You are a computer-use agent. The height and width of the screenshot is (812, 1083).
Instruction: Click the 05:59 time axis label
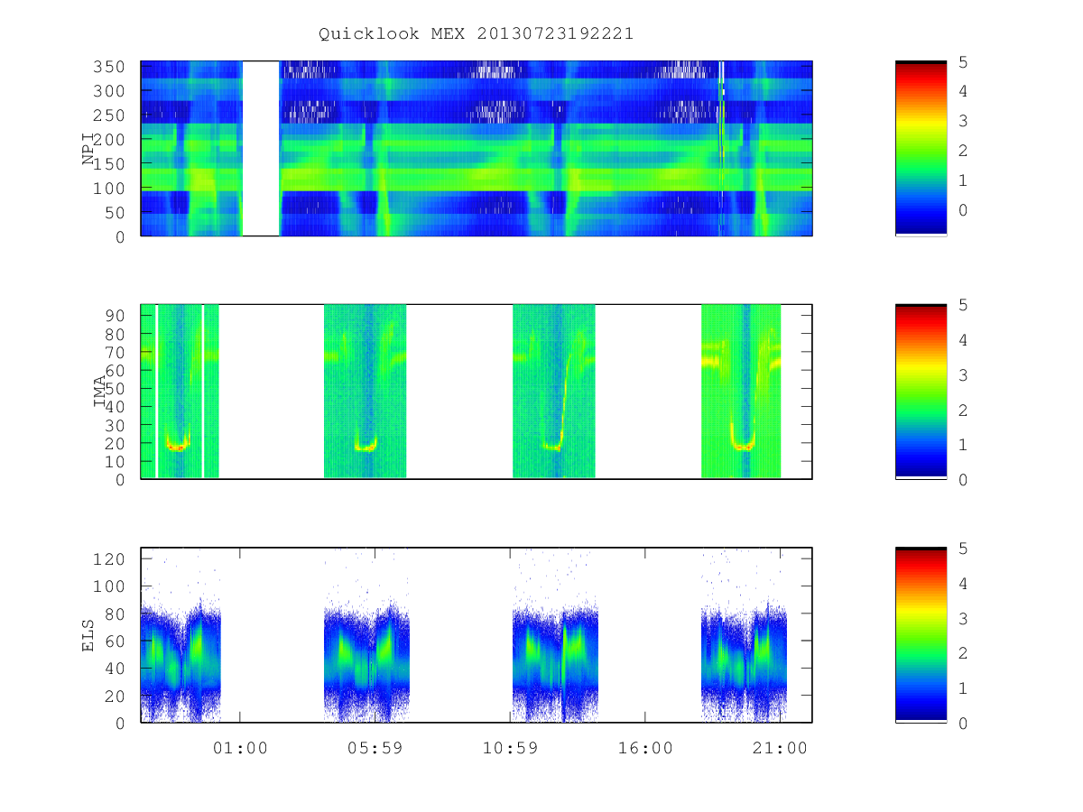[375, 748]
